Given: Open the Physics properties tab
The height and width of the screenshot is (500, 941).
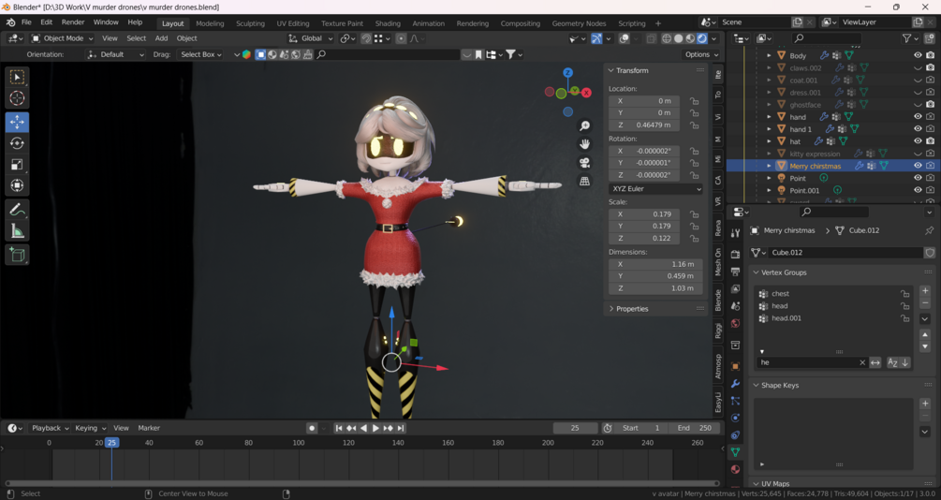Looking at the screenshot, I should (x=735, y=418).
